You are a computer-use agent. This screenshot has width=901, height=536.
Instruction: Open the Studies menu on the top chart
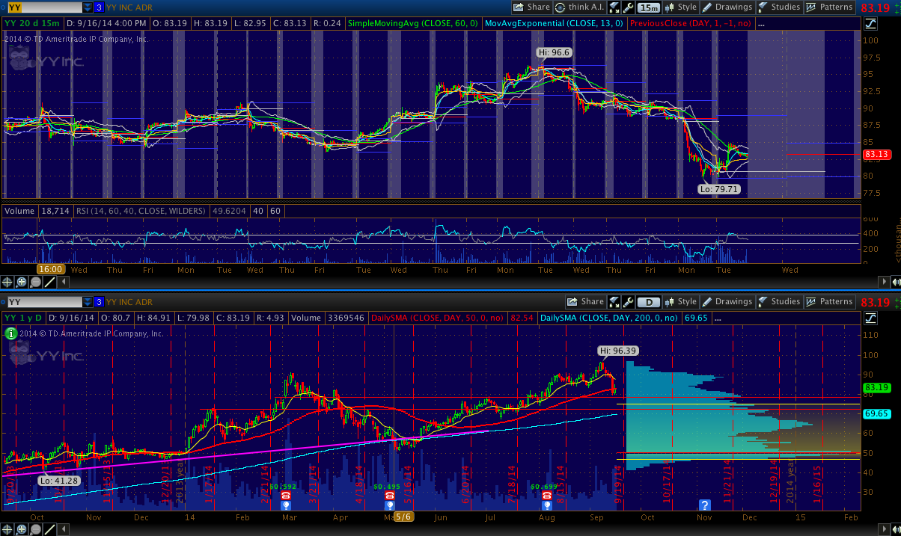[779, 7]
